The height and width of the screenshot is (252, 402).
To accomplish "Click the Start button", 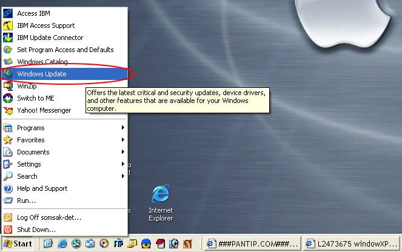I will [18, 244].
